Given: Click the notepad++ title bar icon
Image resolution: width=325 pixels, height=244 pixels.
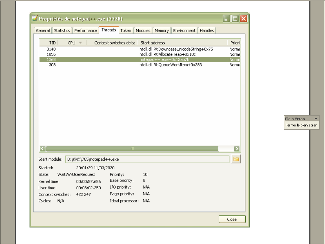Looking at the screenshot, I should [35, 18].
